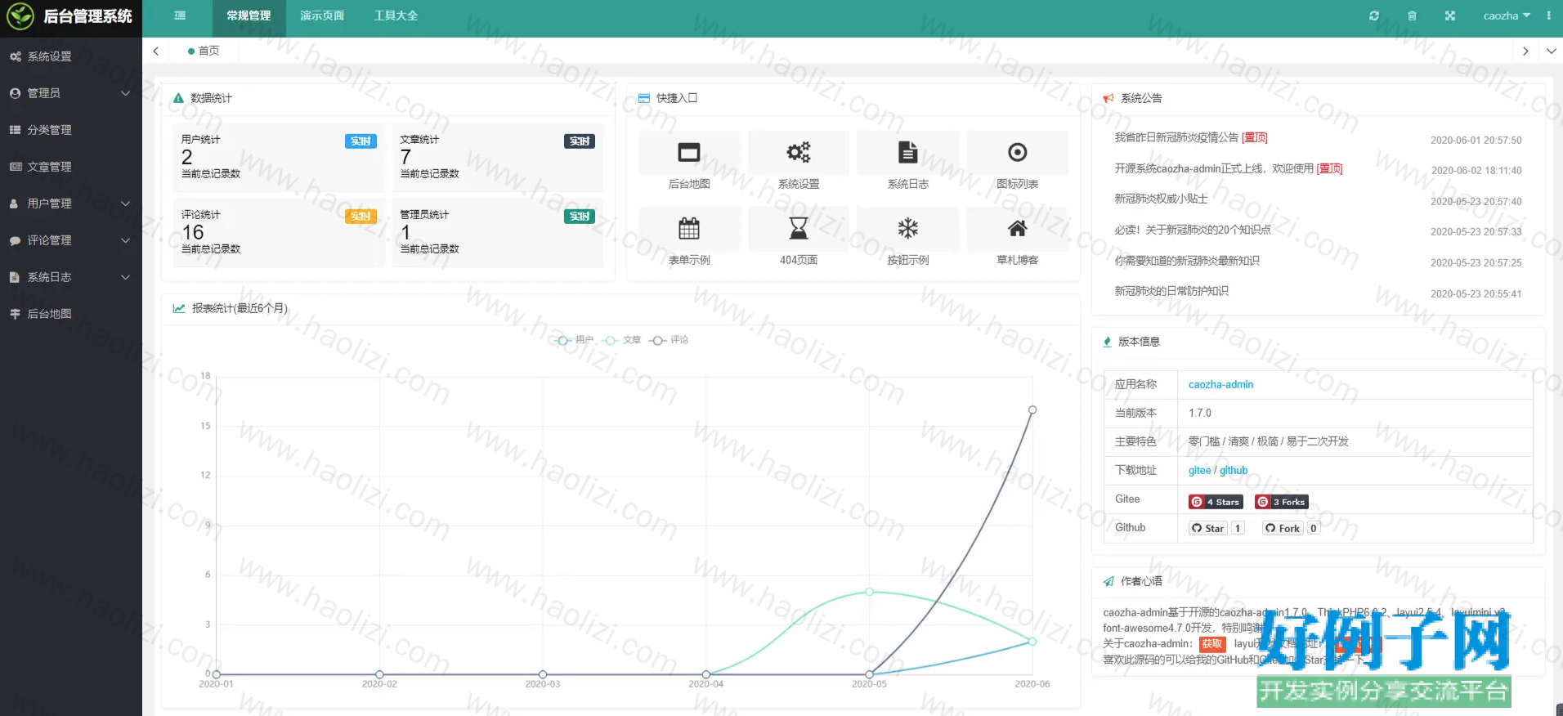Open announcement 新冠肺炎权威小贴士
The height and width of the screenshot is (716, 1563).
click(1161, 199)
